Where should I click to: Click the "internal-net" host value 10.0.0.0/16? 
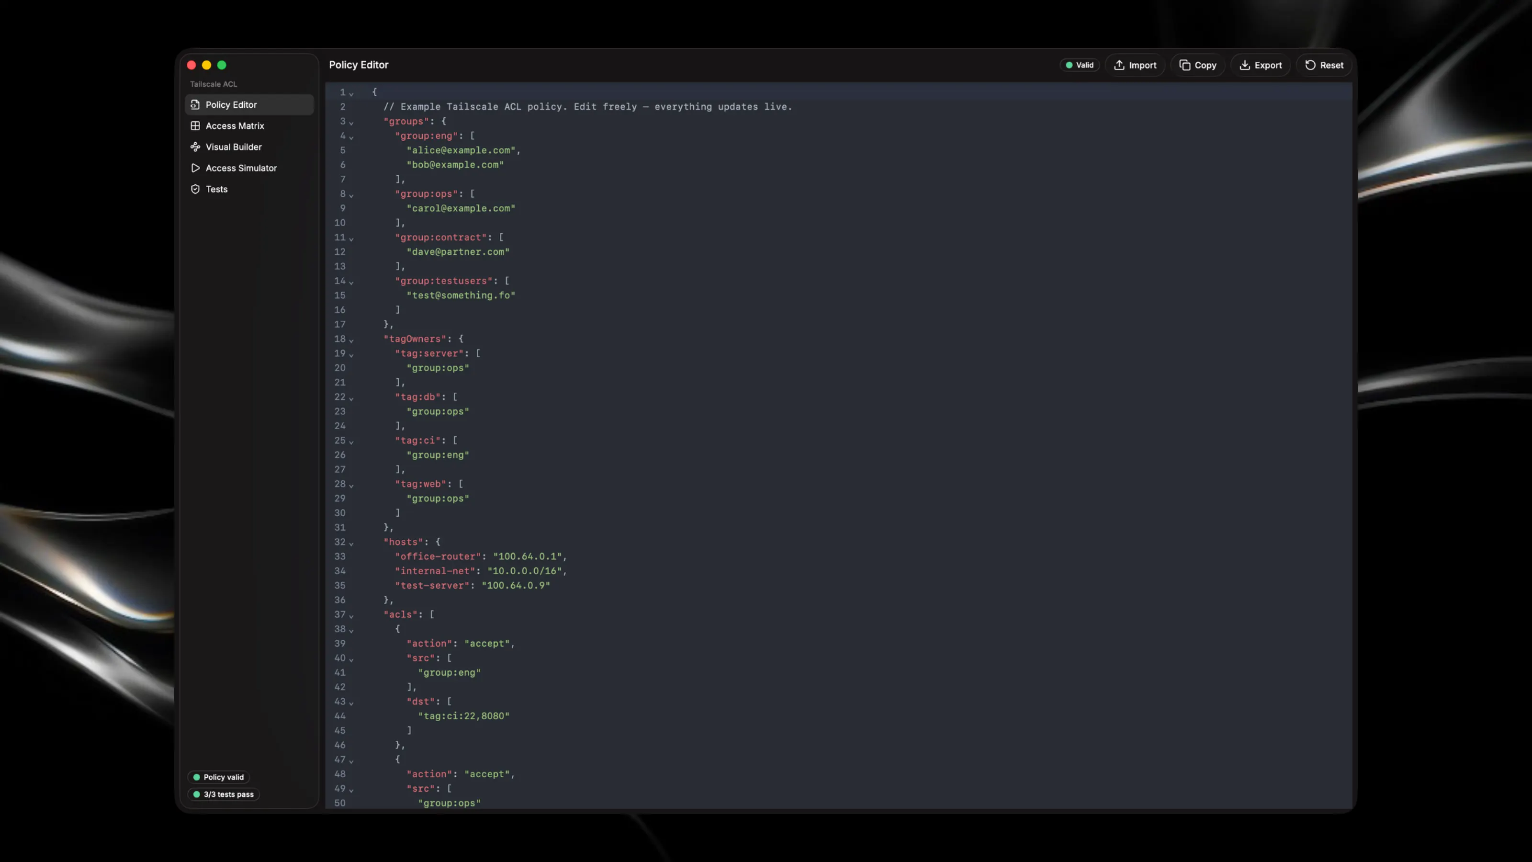[524, 571]
